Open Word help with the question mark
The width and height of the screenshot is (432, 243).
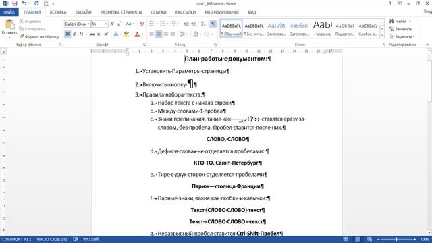tap(390, 3)
